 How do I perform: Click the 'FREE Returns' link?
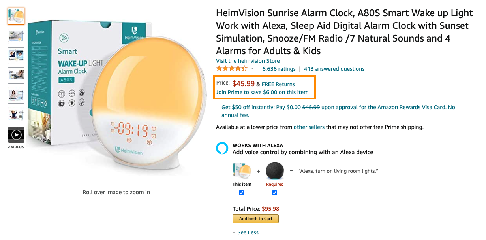(x=278, y=84)
